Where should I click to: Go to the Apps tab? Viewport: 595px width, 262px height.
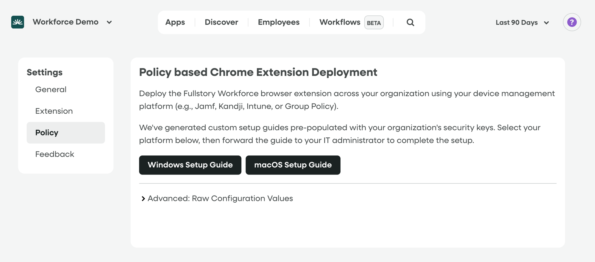click(175, 22)
